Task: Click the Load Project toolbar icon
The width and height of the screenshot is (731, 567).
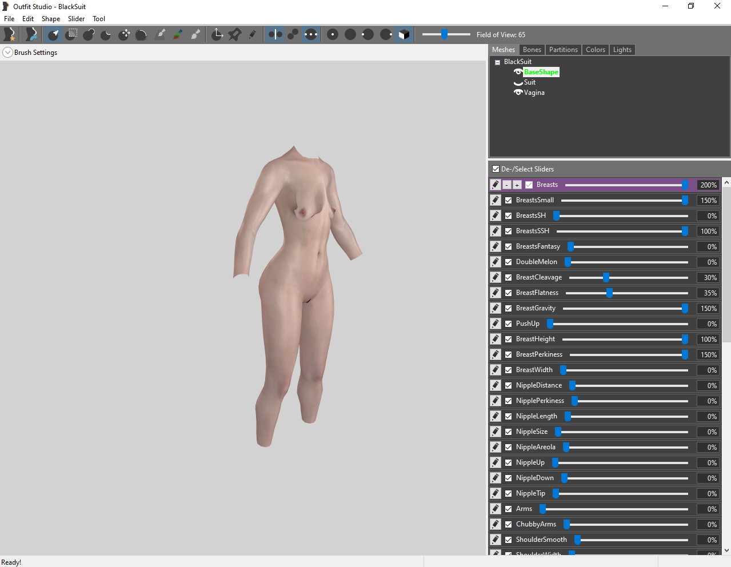Action: point(31,34)
